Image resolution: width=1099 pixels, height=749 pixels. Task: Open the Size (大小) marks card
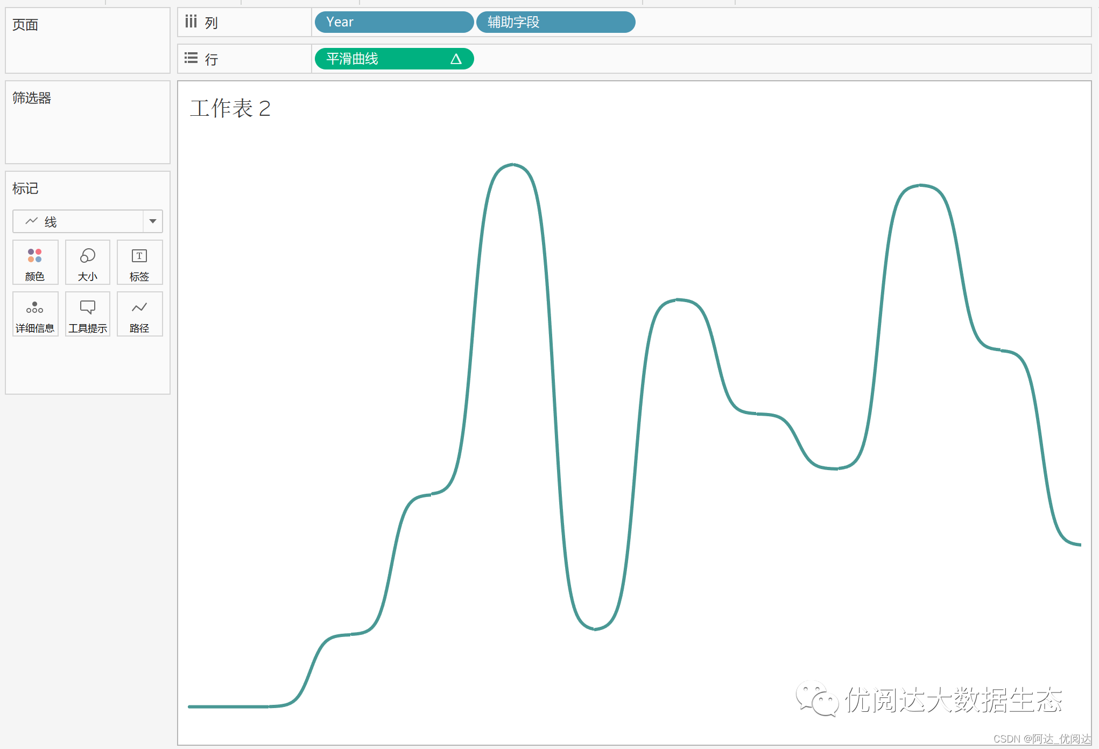coord(87,262)
